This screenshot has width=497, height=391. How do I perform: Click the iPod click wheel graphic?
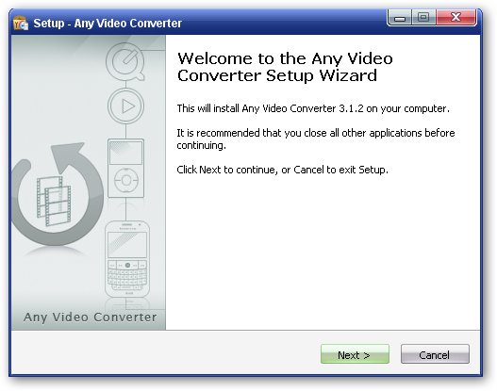click(x=126, y=180)
